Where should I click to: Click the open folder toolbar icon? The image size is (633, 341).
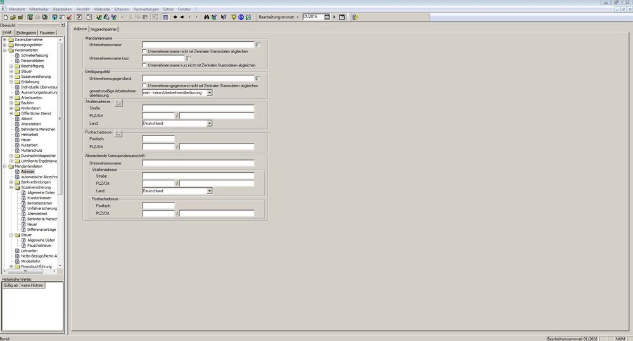pos(13,16)
